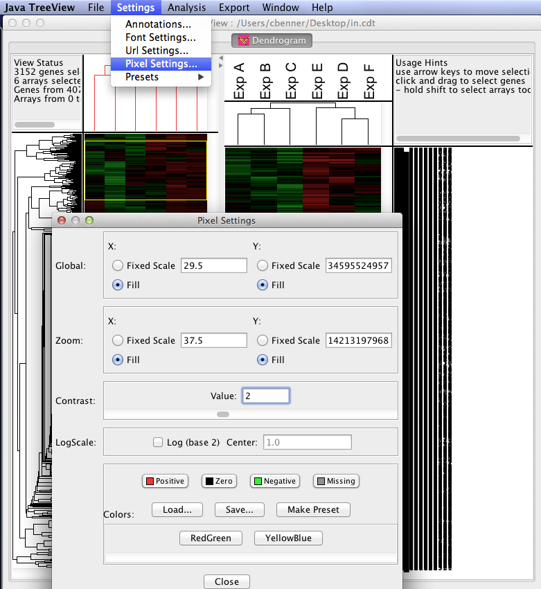Click Global X scale field showing 29.5
Viewport: 541px width, 589px height.
[214, 265]
